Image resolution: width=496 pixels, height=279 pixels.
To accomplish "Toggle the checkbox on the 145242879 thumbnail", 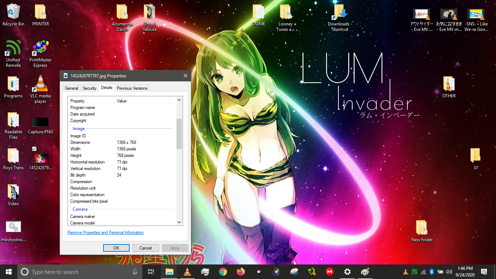I will 34,149.
